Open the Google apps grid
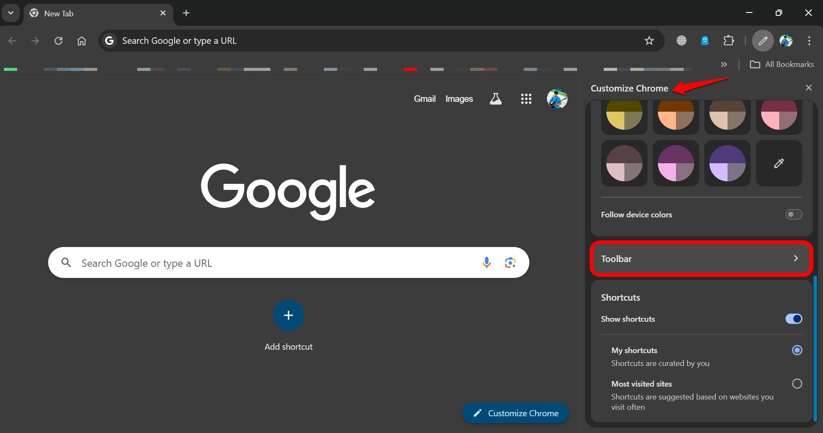Viewport: 823px width, 433px height. pos(526,98)
